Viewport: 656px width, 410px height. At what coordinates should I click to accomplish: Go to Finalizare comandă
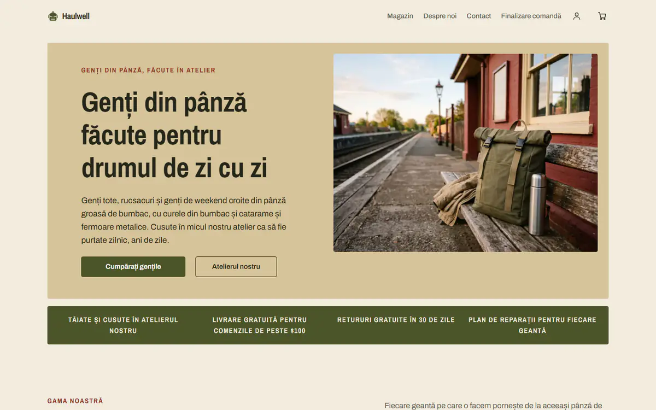click(531, 16)
